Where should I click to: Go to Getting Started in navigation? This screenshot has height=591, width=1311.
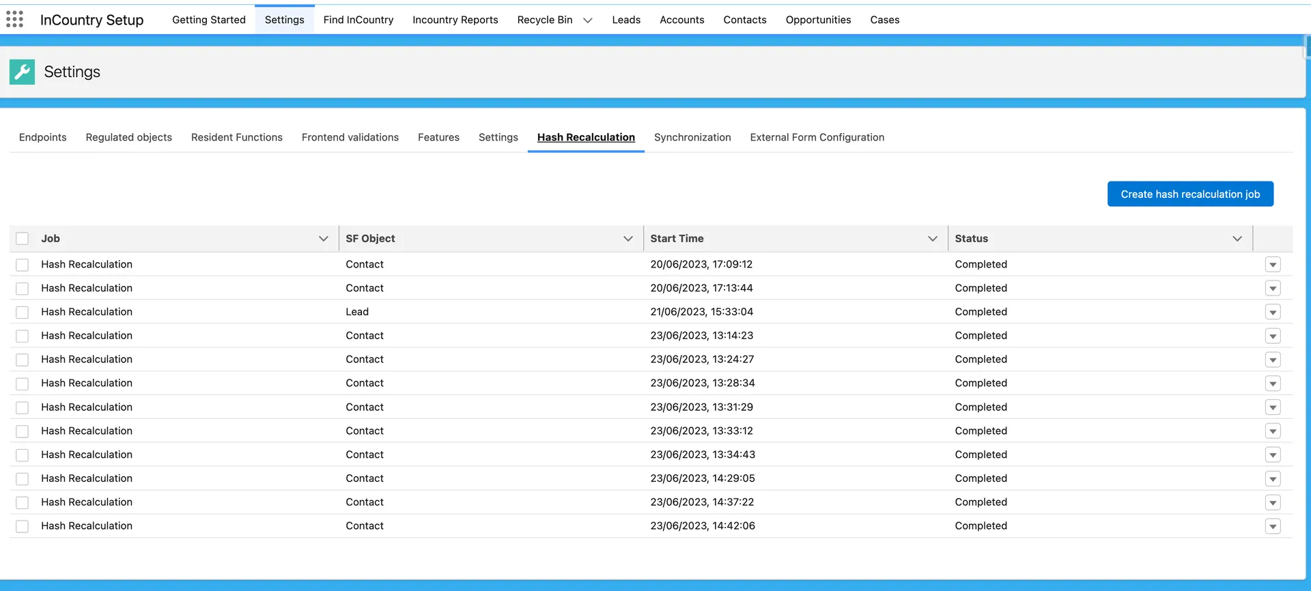pyautogui.click(x=208, y=20)
